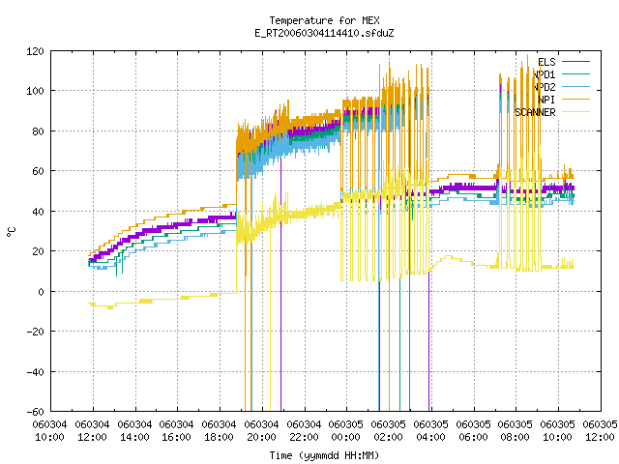619x464 pixels.
Task: Pick the light blue NPD2 legend line sample
Action: [x=575, y=87]
